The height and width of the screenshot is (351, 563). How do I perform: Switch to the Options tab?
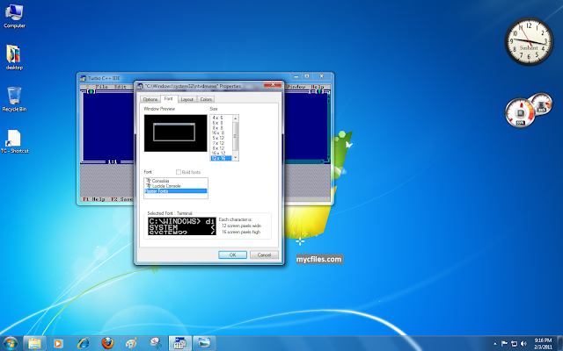click(150, 99)
